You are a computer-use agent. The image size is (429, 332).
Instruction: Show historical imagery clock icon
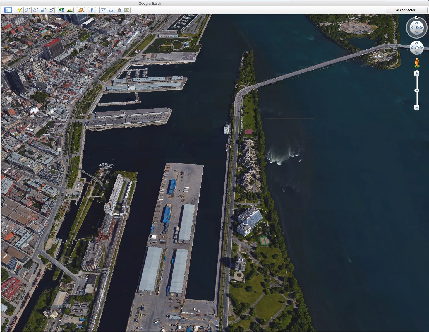click(62, 10)
